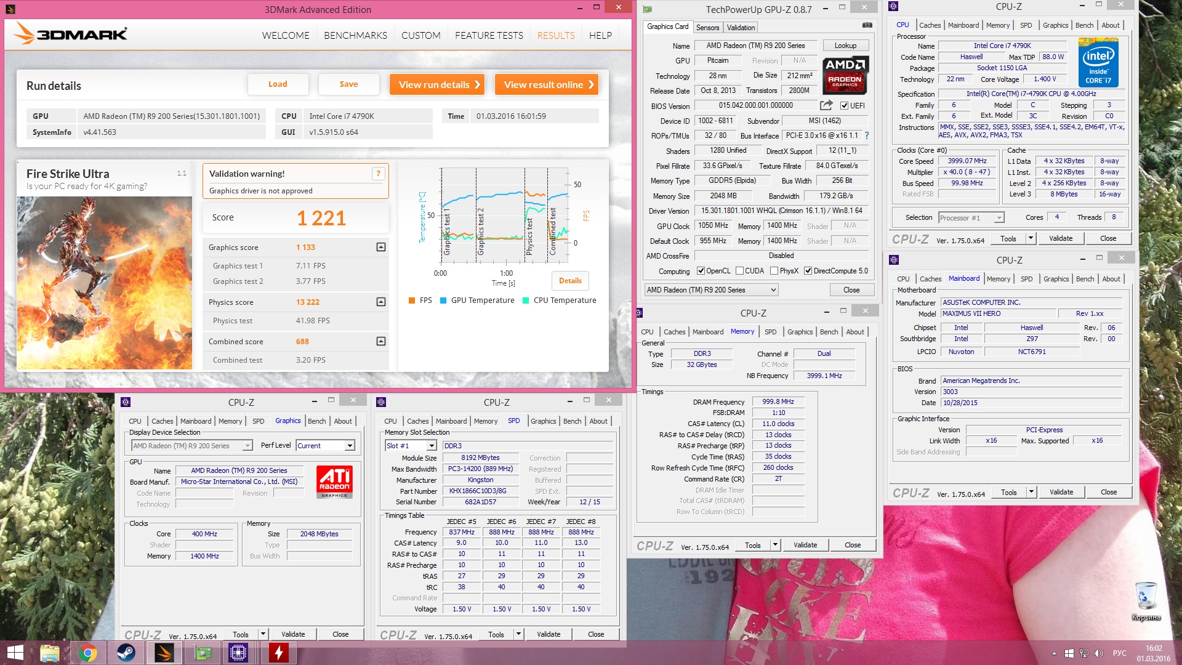Click the ATI Radeon logo in CPU-Z Graphics
Screen dimensions: 1182x665
point(335,482)
